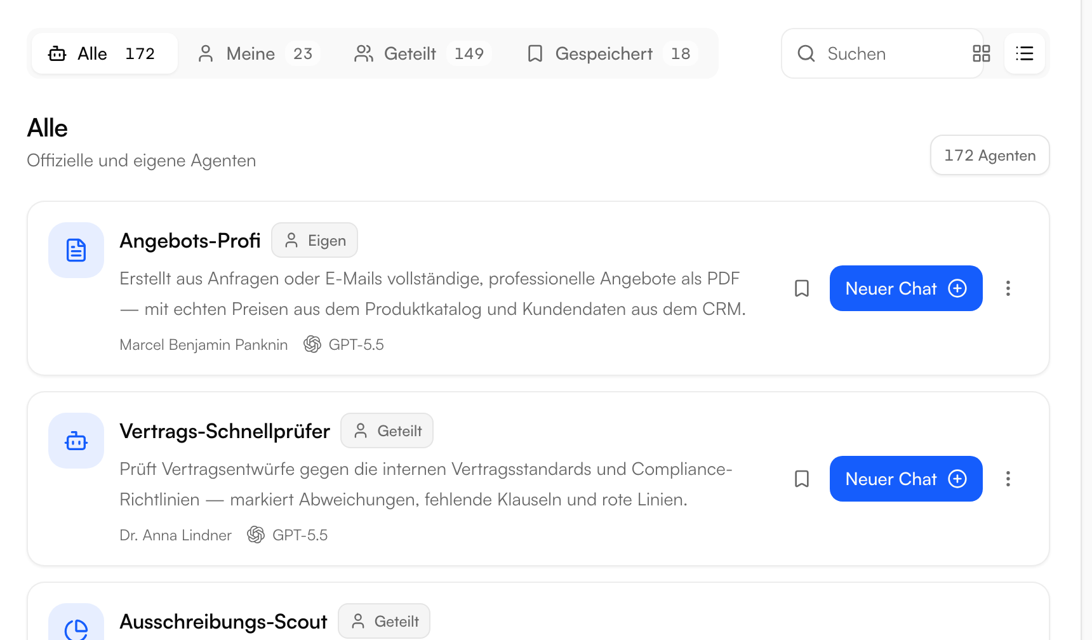Click the GPT-5.5 label on Angebots-Profi
The height and width of the screenshot is (640, 1092).
356,345
